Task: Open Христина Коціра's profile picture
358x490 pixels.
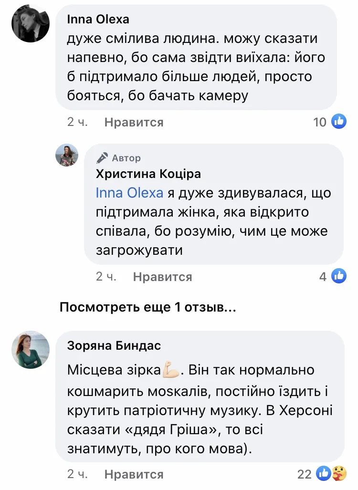Action: 67,155
